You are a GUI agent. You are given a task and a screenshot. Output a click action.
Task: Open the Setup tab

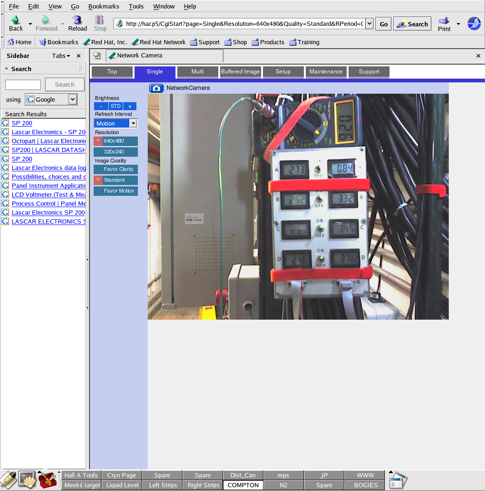click(283, 72)
